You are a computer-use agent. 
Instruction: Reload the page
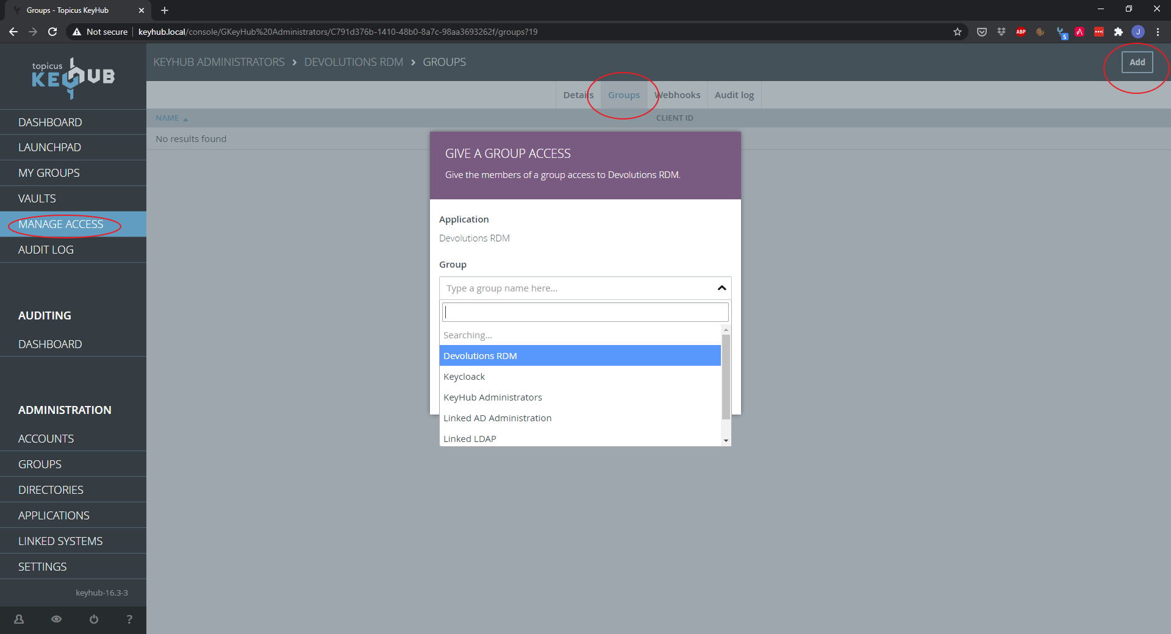click(52, 32)
